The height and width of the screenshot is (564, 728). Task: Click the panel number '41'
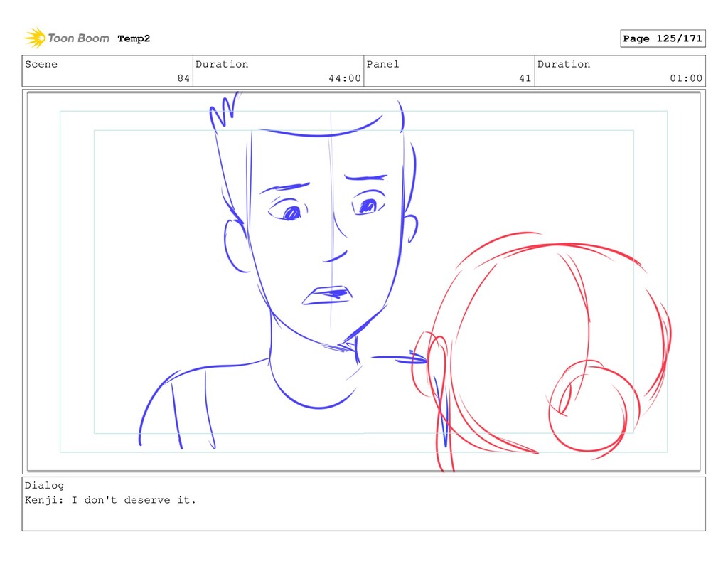point(525,78)
